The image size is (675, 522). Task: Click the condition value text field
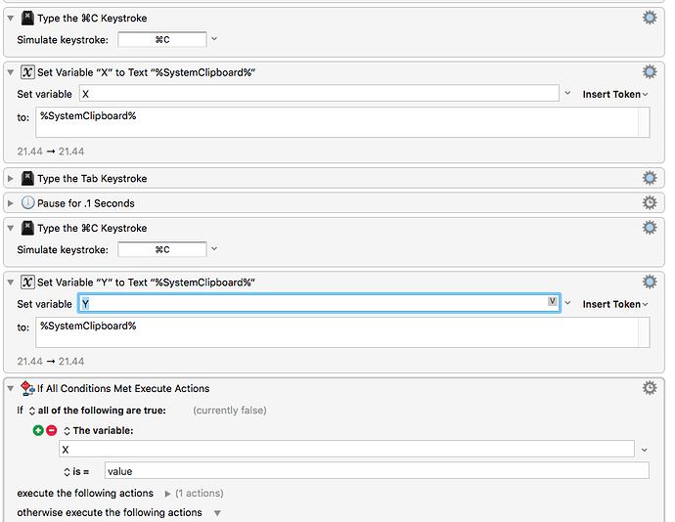377,471
